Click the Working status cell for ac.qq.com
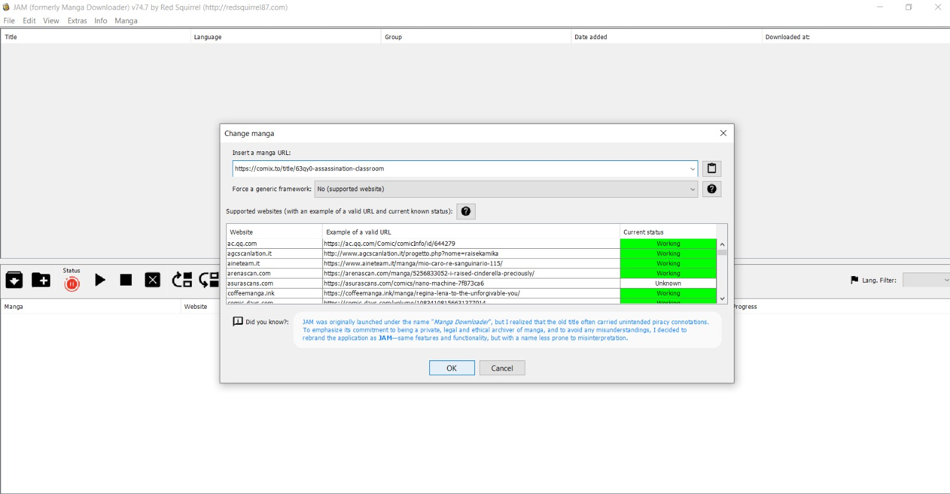Screen dimensions: 950x494 [x=668, y=243]
